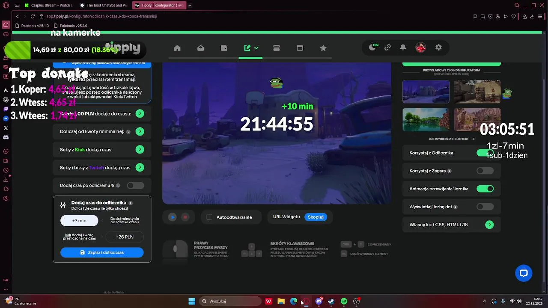Open the wallet icon in Tipply nav
This screenshot has height=308, width=548.
[224, 48]
